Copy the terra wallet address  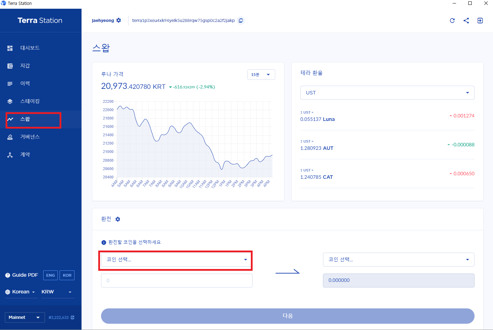(x=241, y=21)
